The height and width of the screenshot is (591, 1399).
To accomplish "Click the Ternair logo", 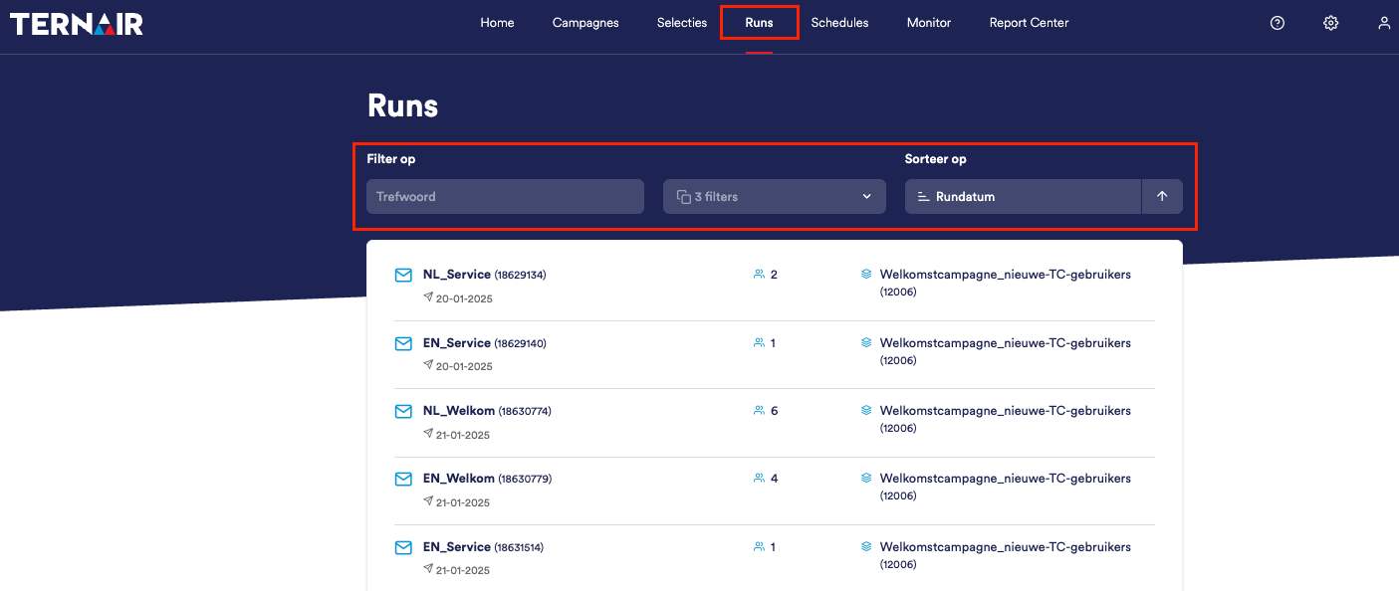I will (x=77, y=23).
